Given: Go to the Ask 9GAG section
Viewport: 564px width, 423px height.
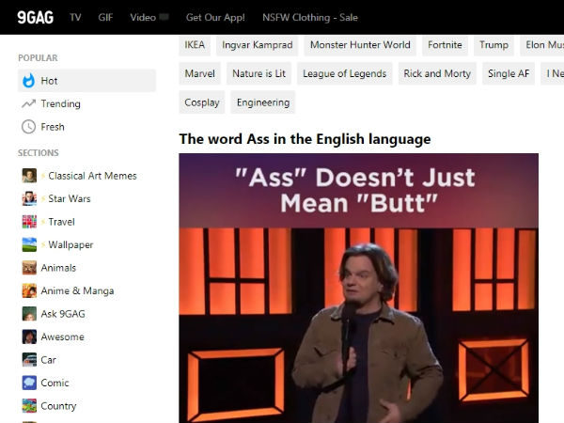Looking at the screenshot, I should (x=62, y=314).
